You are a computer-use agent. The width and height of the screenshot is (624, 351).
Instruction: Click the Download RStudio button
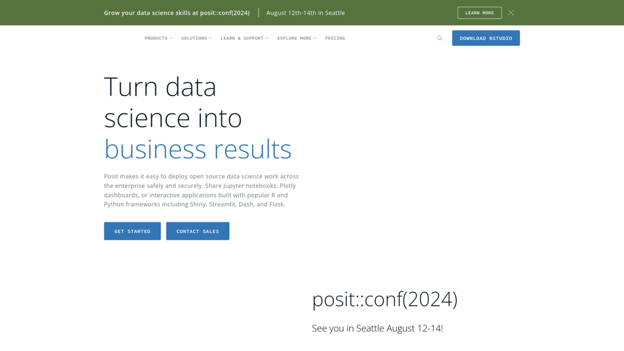(486, 38)
